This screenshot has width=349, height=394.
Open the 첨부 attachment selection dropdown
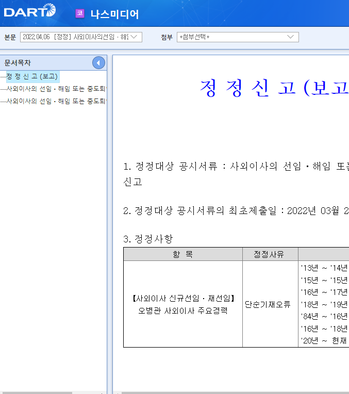[238, 37]
